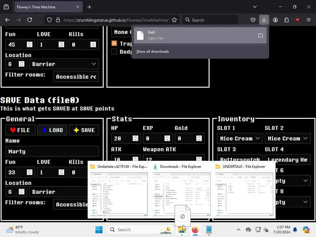Click the upper Kills value stepper
316x237 pixels.
point(93,44)
